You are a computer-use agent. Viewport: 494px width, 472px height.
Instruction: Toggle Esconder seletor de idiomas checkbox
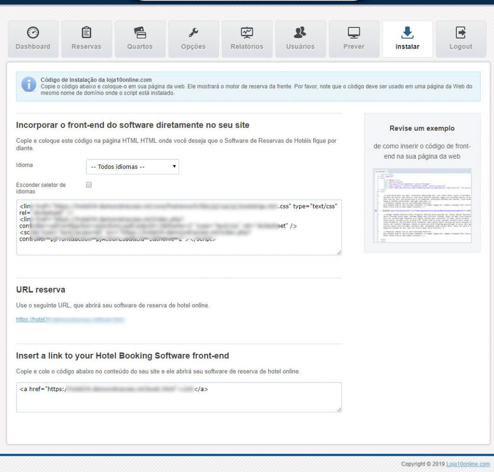click(x=89, y=185)
